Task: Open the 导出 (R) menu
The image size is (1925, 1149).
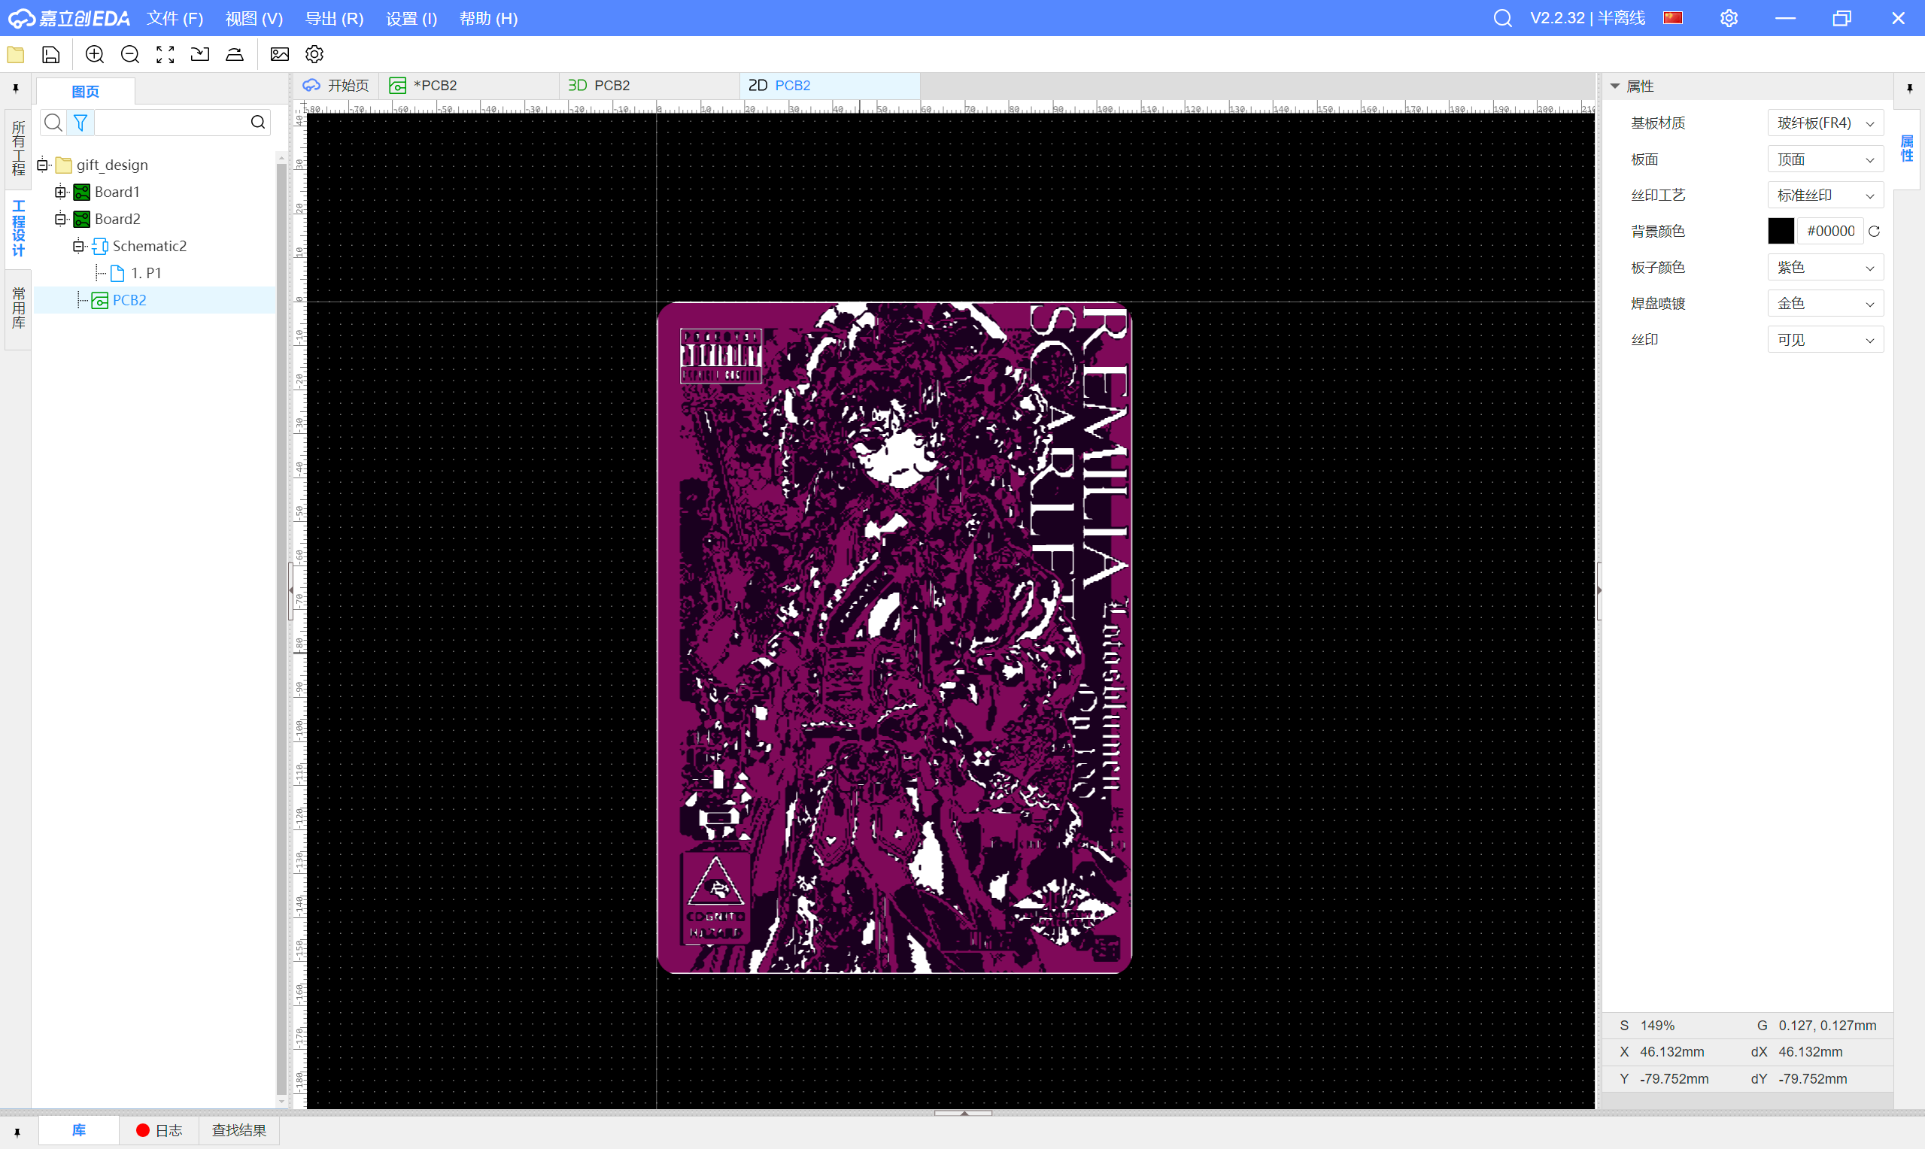Action: [x=335, y=18]
